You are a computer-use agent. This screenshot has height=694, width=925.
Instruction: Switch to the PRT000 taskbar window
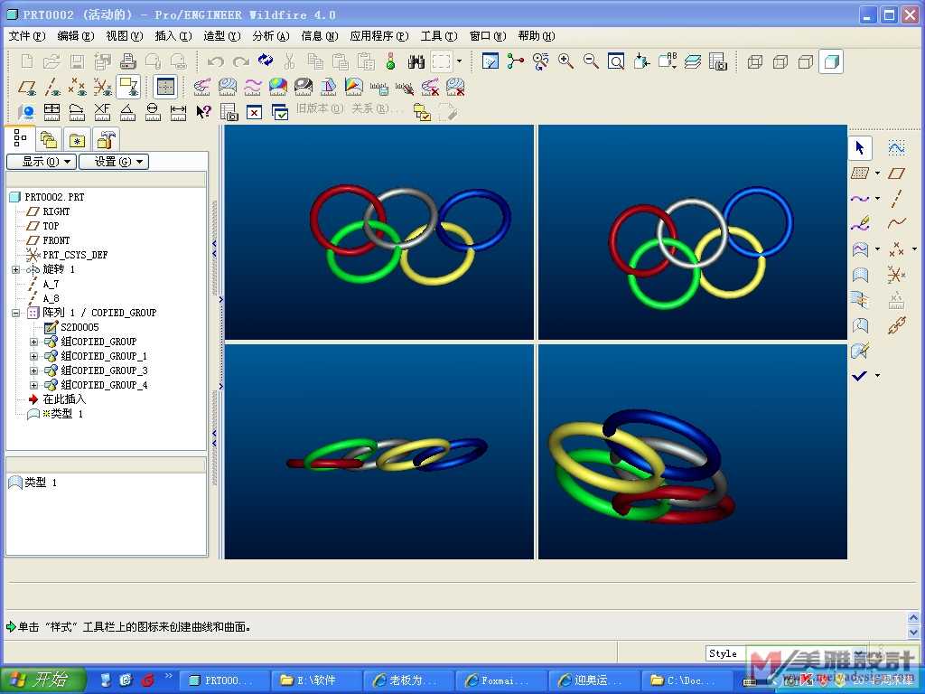point(224,680)
